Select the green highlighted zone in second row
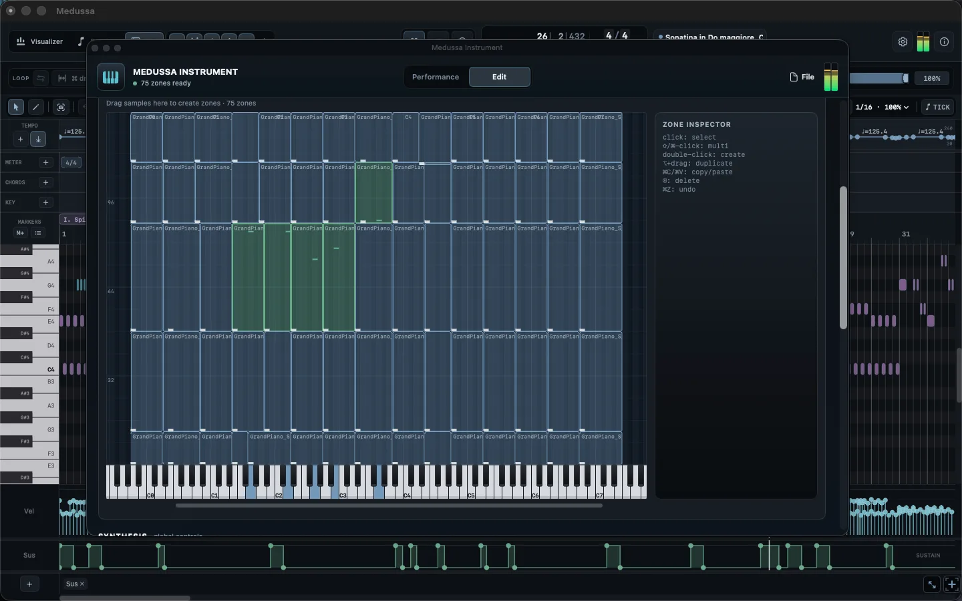This screenshot has height=601, width=962. [x=373, y=192]
